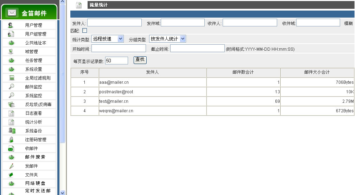Screen dimensions: 357x195
Task: Click the 反垃圾\反病毒 icon
Action: 11,104
